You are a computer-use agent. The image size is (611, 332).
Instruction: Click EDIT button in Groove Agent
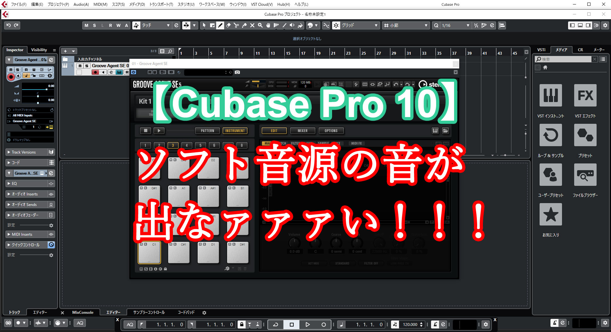pos(274,131)
